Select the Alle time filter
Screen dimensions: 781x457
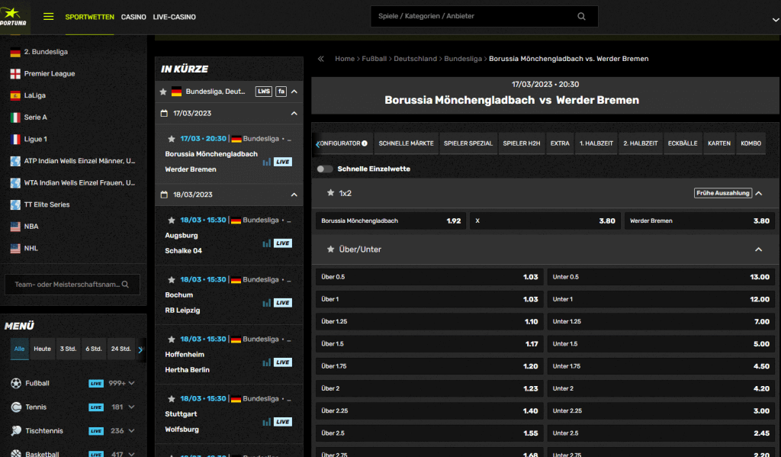tap(19, 349)
